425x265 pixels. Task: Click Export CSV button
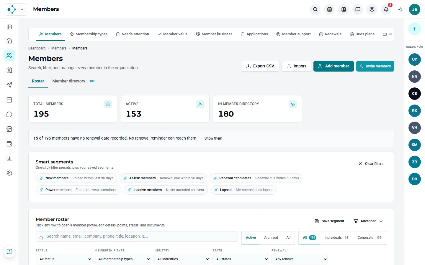coord(260,66)
